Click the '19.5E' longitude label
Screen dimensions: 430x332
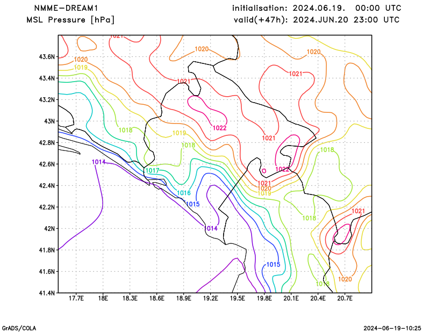pos(237,298)
